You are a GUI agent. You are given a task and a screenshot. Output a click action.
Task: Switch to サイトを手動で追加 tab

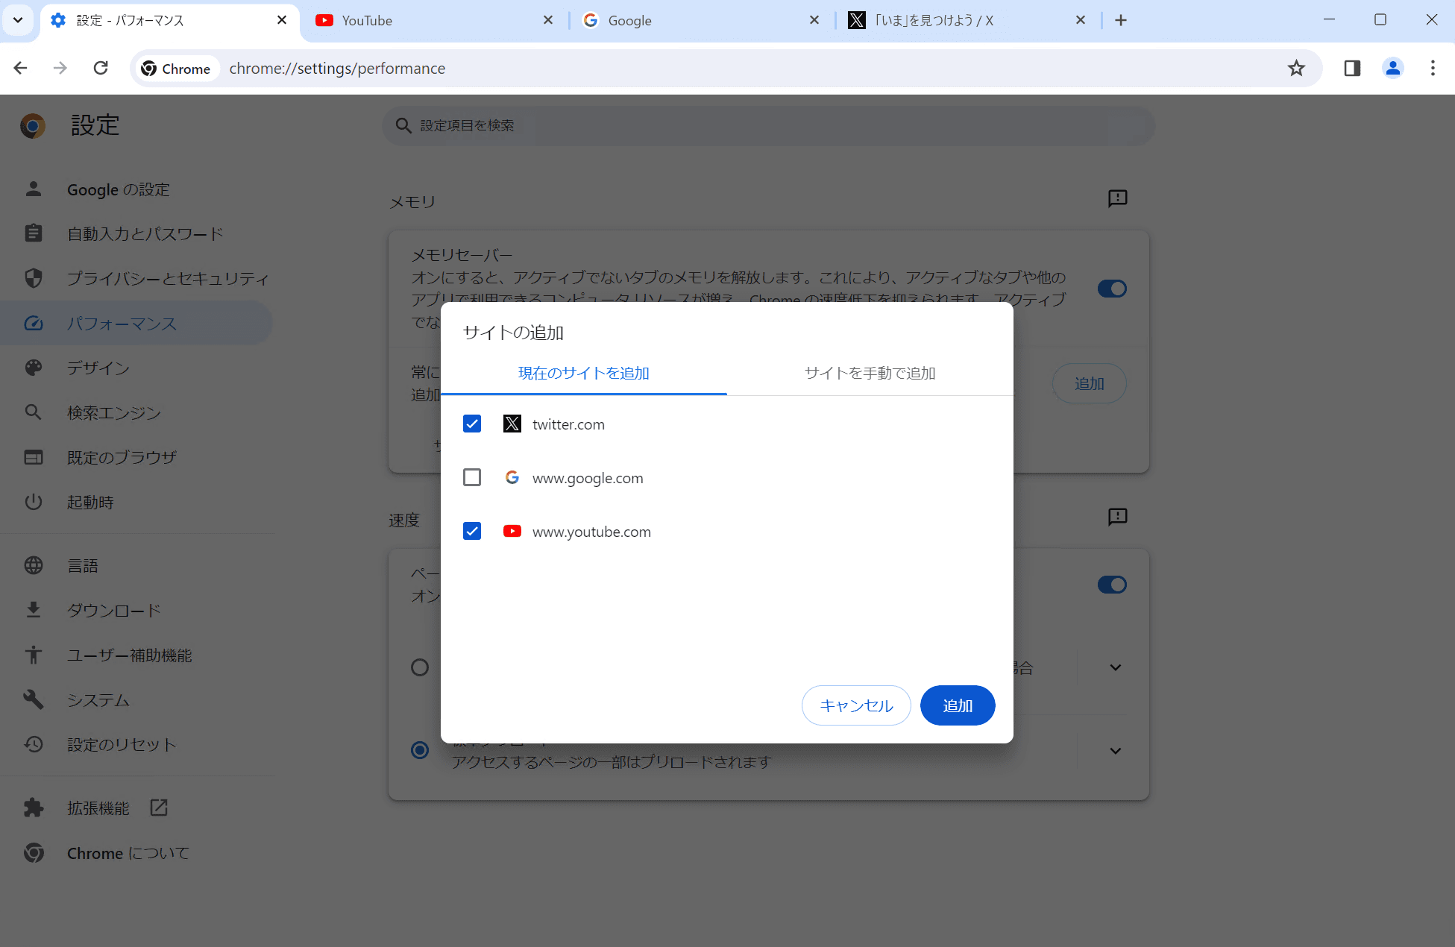pyautogui.click(x=870, y=373)
